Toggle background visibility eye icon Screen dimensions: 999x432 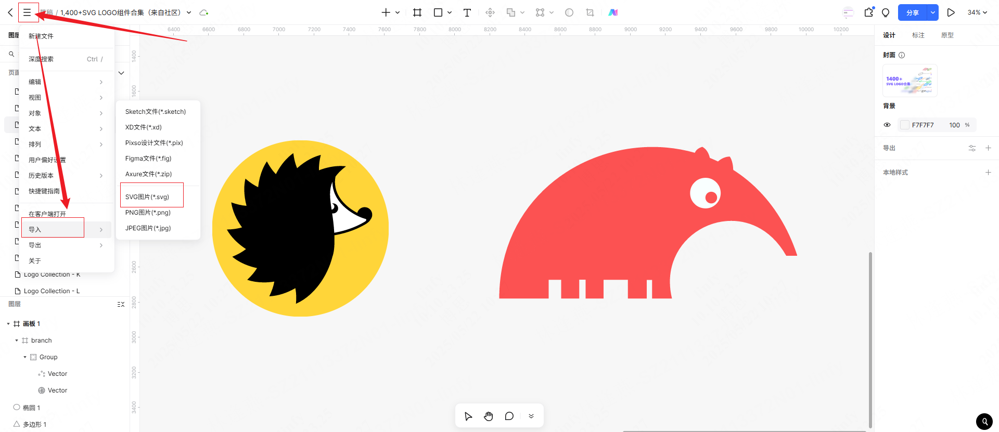point(887,125)
